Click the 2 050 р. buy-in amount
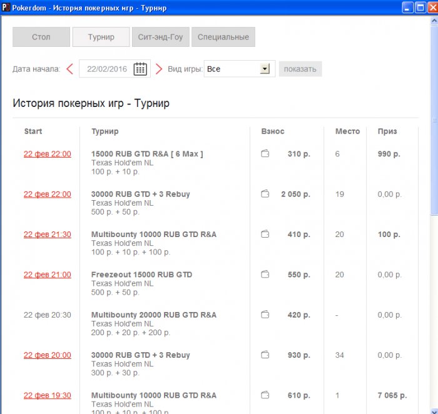 pyautogui.click(x=295, y=194)
